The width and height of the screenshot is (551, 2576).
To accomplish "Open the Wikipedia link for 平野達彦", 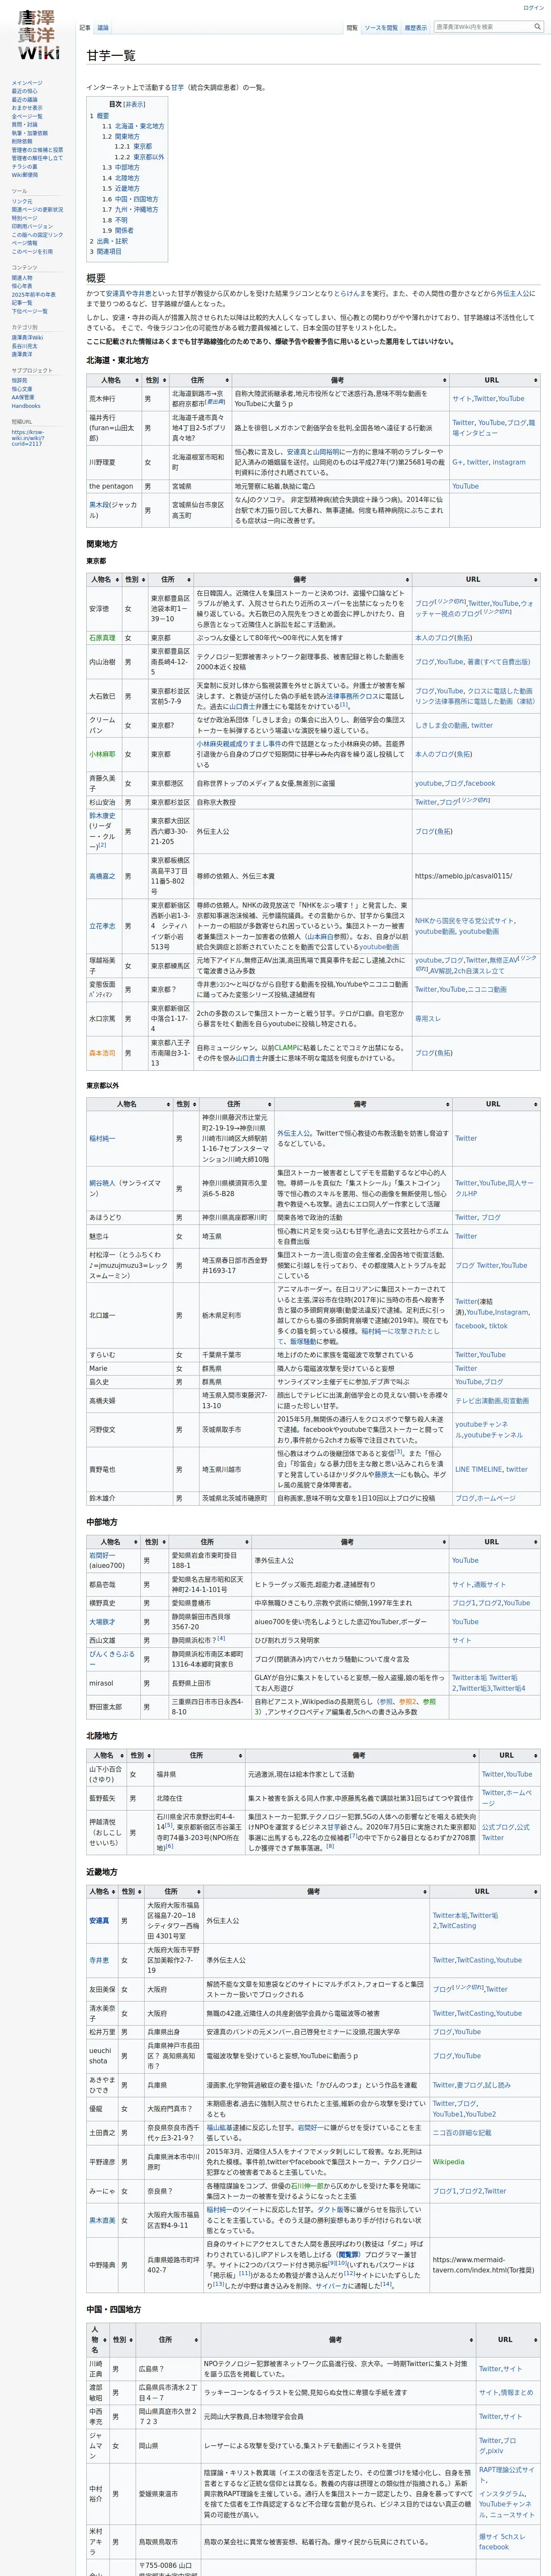I will pyautogui.click(x=448, y=2162).
